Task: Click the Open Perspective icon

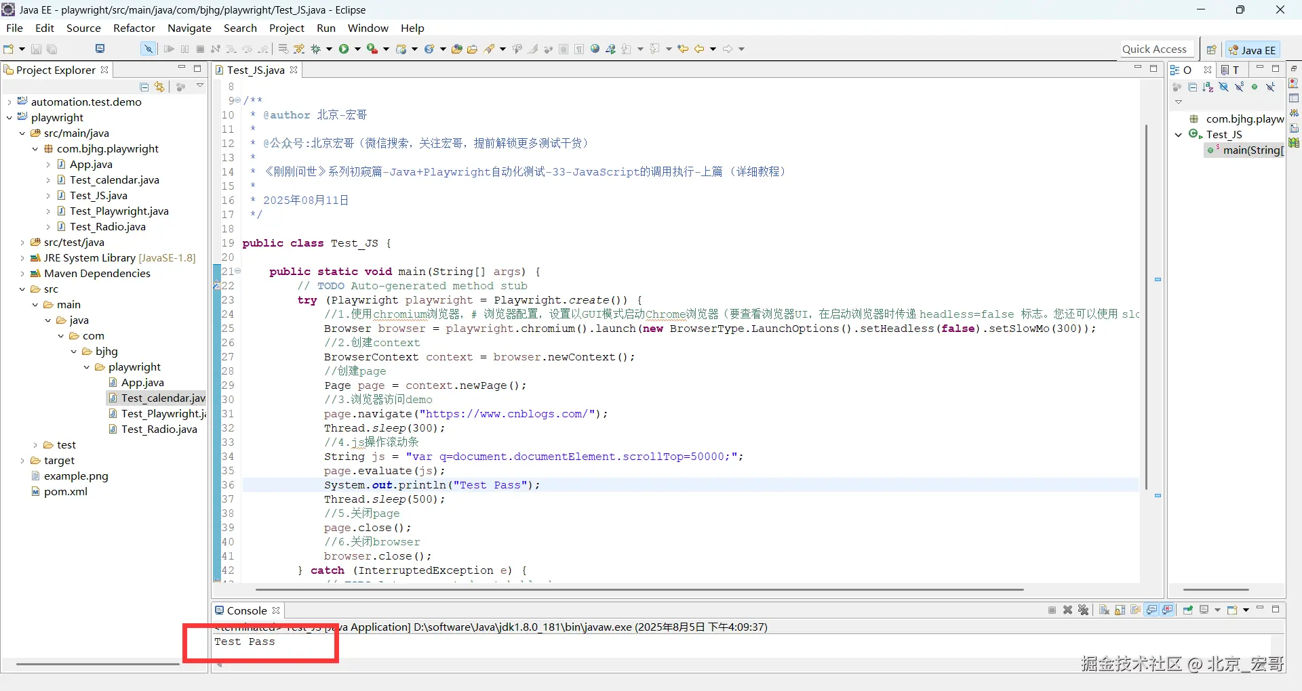Action: [1211, 49]
